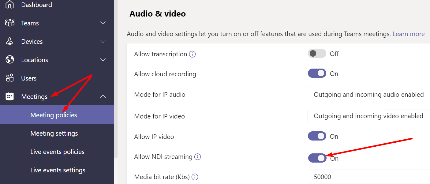This screenshot has height=184, width=430.
Task: Click the Meetings calendar icon
Action: [10, 96]
